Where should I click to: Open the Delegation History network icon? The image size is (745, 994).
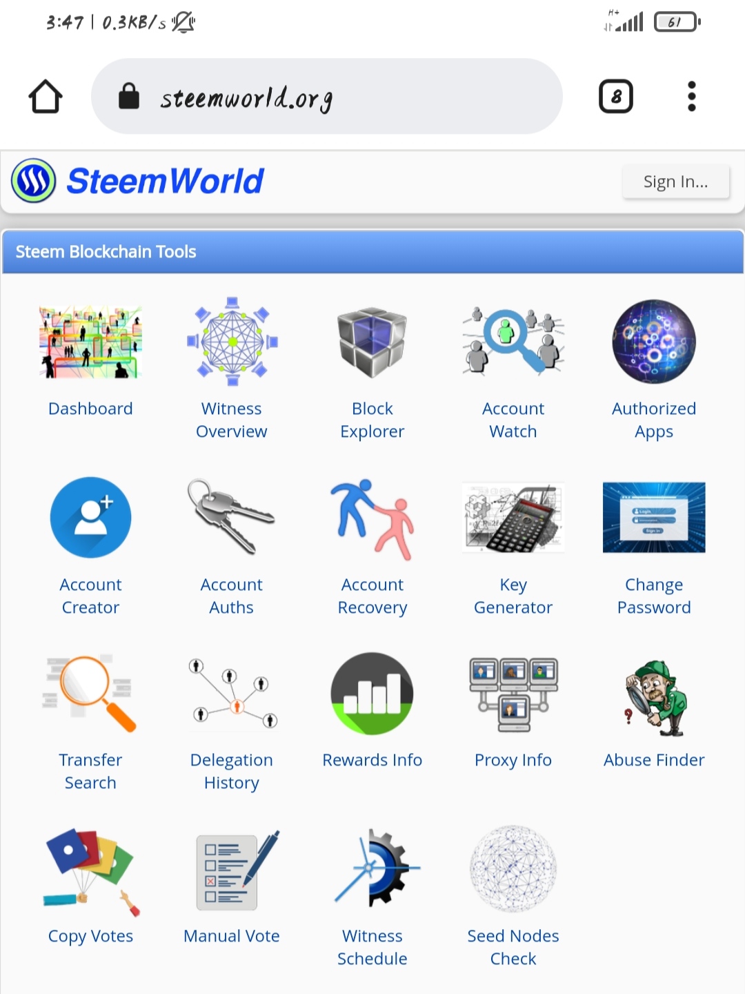pos(232,693)
